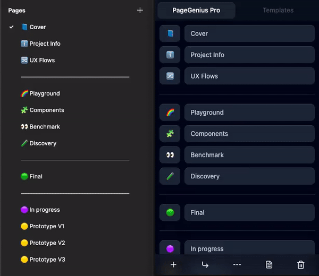Screen dimensions: 319x276
Task: Change the Cover emoji icon button
Action: click(x=170, y=33)
